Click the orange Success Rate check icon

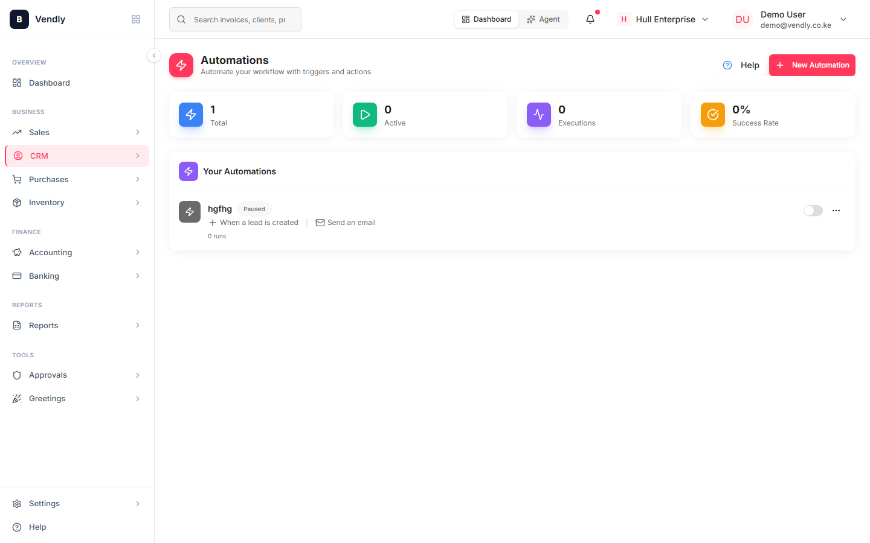click(713, 115)
